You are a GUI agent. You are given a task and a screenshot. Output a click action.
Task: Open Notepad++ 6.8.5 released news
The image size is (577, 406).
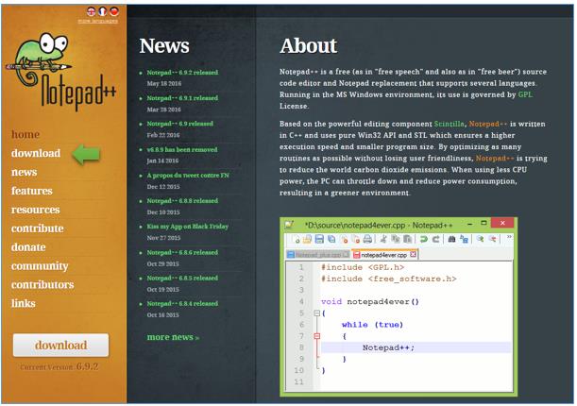coord(182,278)
